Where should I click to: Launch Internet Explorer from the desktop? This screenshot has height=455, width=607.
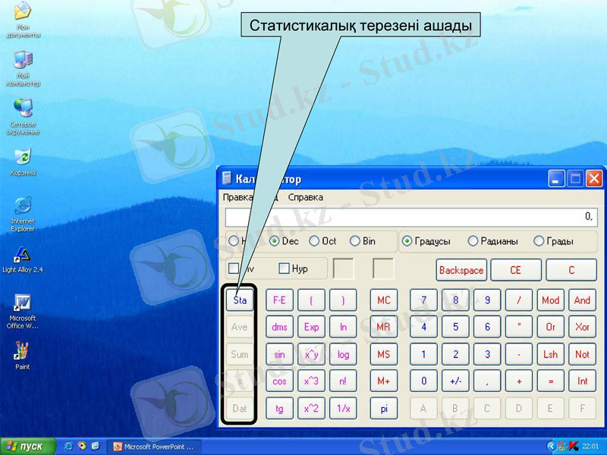pos(21,203)
